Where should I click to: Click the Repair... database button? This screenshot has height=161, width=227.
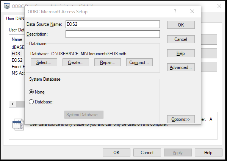tap(108, 63)
